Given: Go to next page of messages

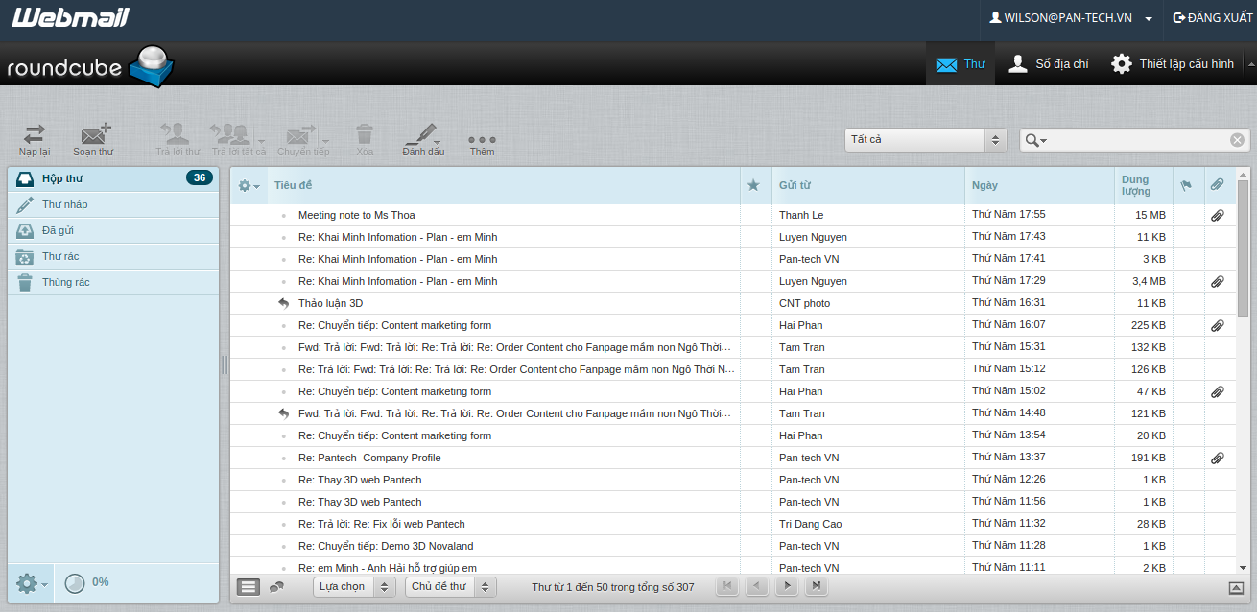Looking at the screenshot, I should click(x=787, y=586).
